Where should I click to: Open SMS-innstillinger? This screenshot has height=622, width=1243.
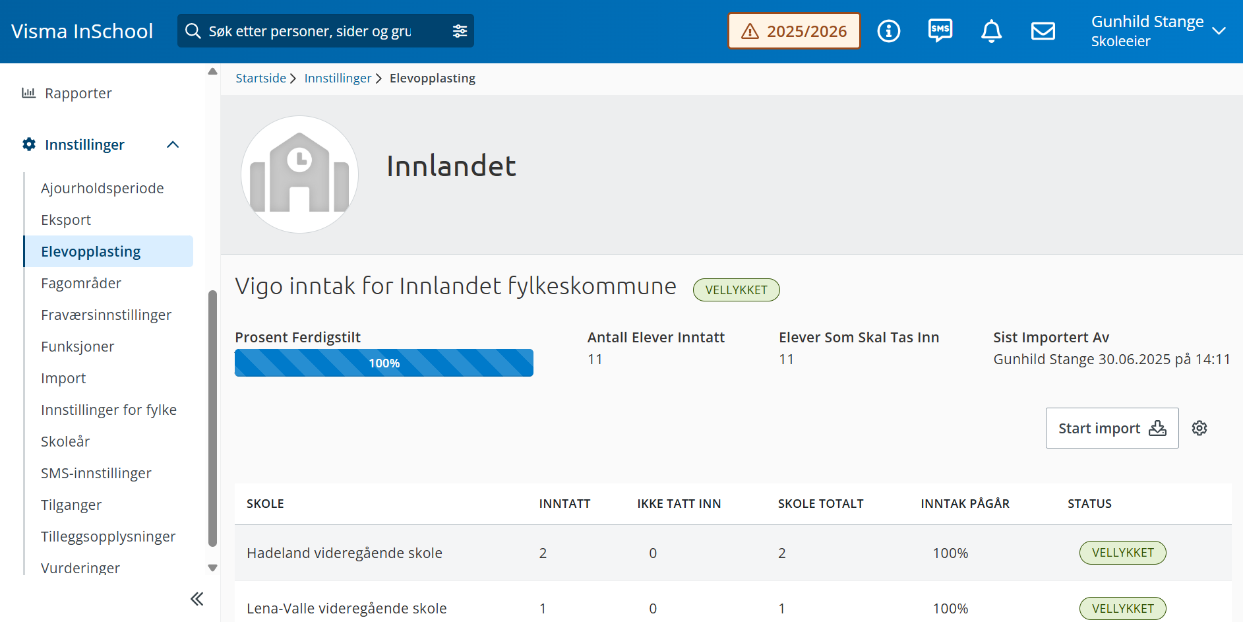96,473
